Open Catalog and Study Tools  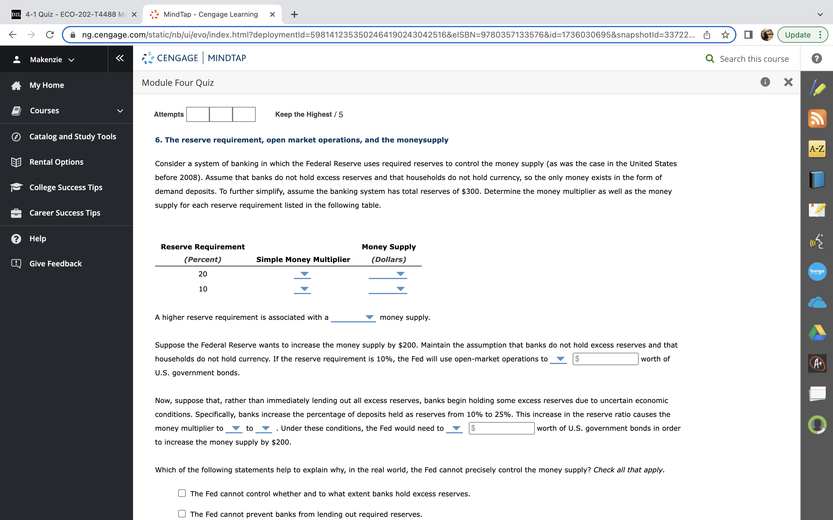click(x=73, y=137)
